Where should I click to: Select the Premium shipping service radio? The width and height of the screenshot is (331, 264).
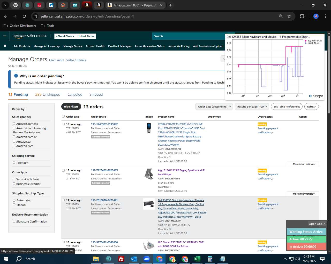click(14, 163)
